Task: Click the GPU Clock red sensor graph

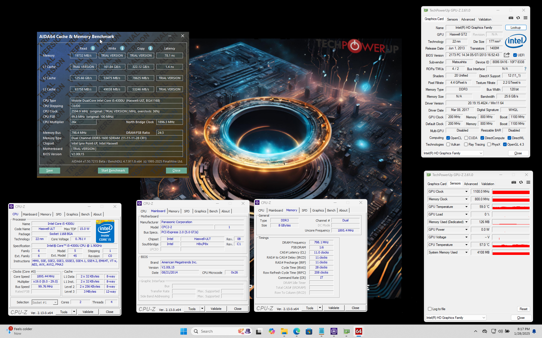Action: (511, 192)
